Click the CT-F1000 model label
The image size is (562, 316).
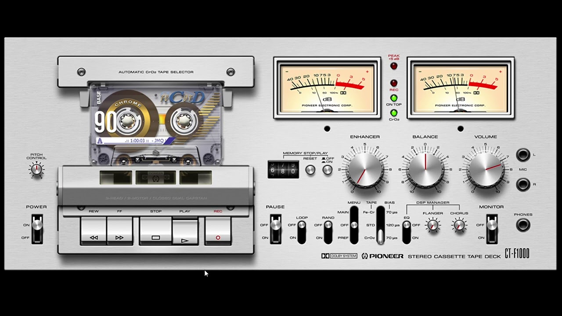click(517, 254)
